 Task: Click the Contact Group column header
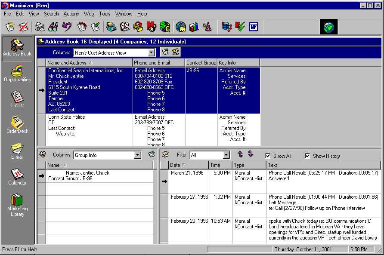[x=201, y=63]
